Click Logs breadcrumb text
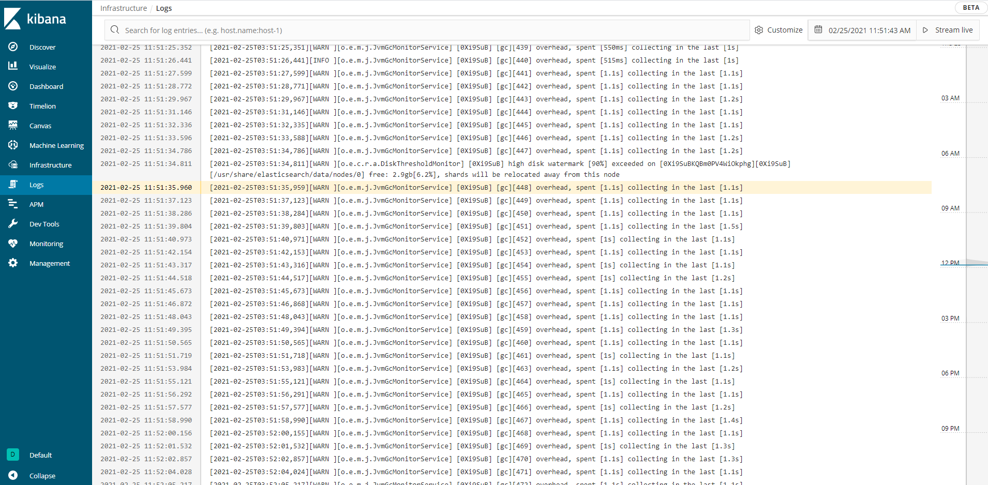 click(x=164, y=8)
